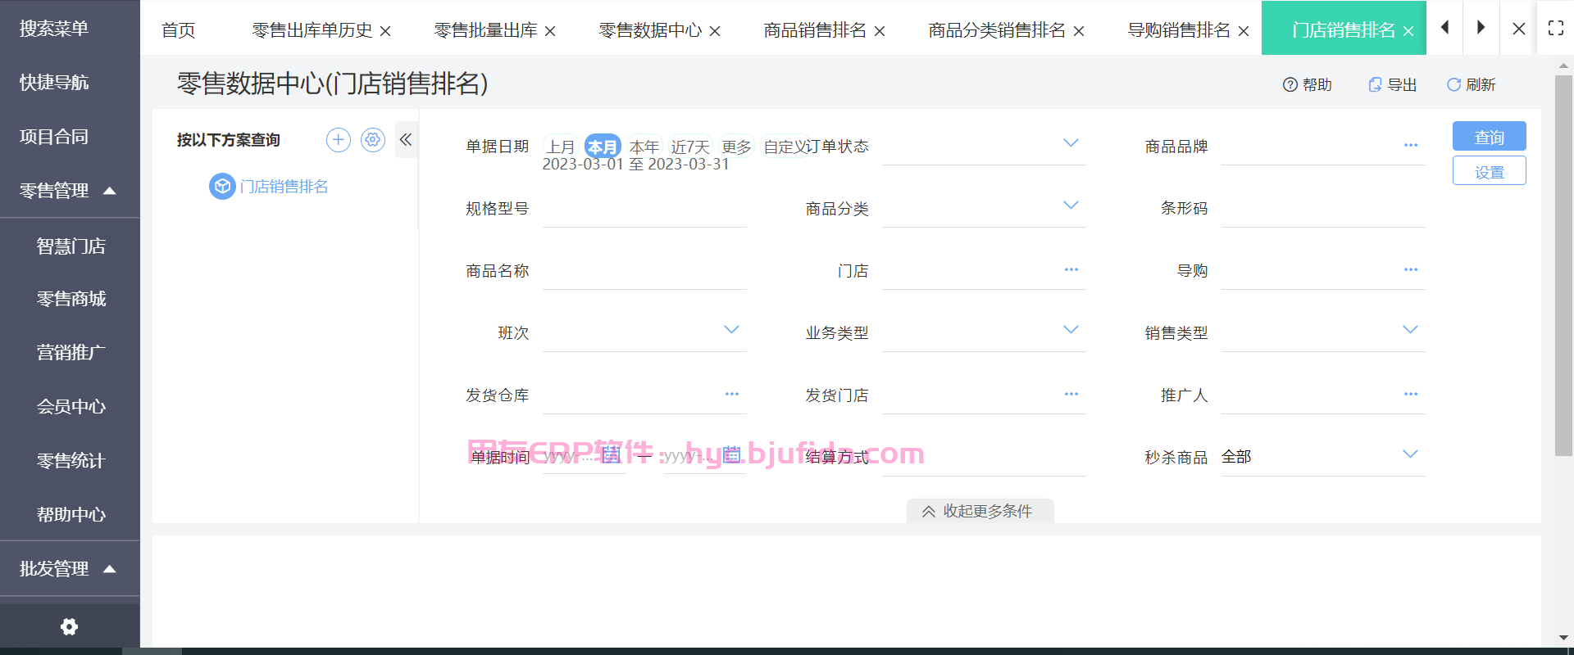Expand the 秒杀商品 dropdown showing 全部

[1410, 454]
